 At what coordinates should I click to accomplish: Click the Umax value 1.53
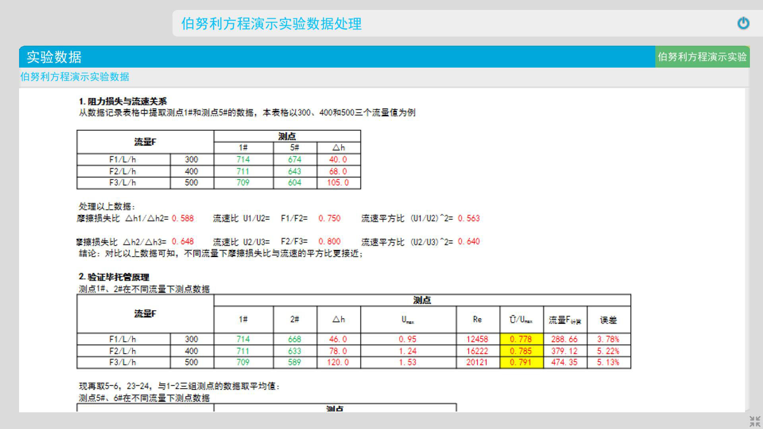pos(407,362)
